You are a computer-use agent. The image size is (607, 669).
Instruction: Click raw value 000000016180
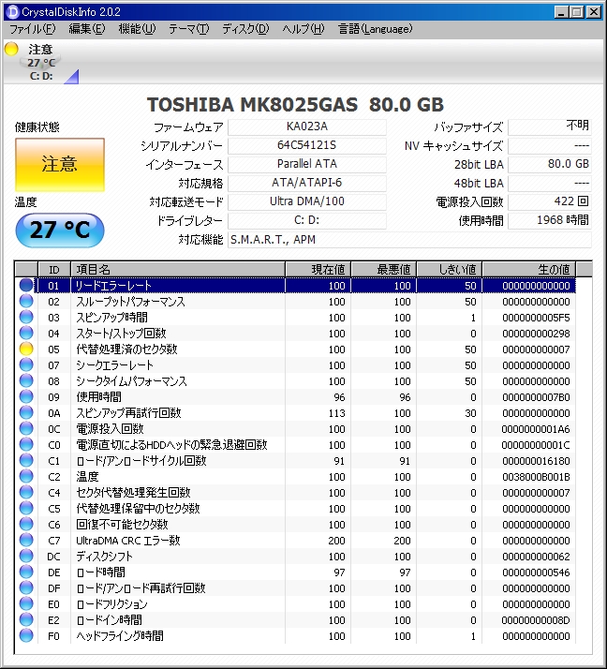536,461
